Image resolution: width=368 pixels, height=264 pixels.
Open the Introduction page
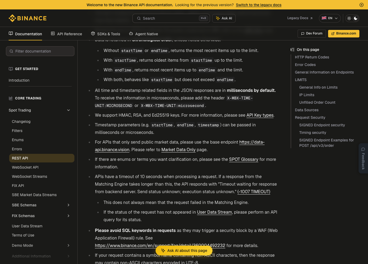pos(19,80)
